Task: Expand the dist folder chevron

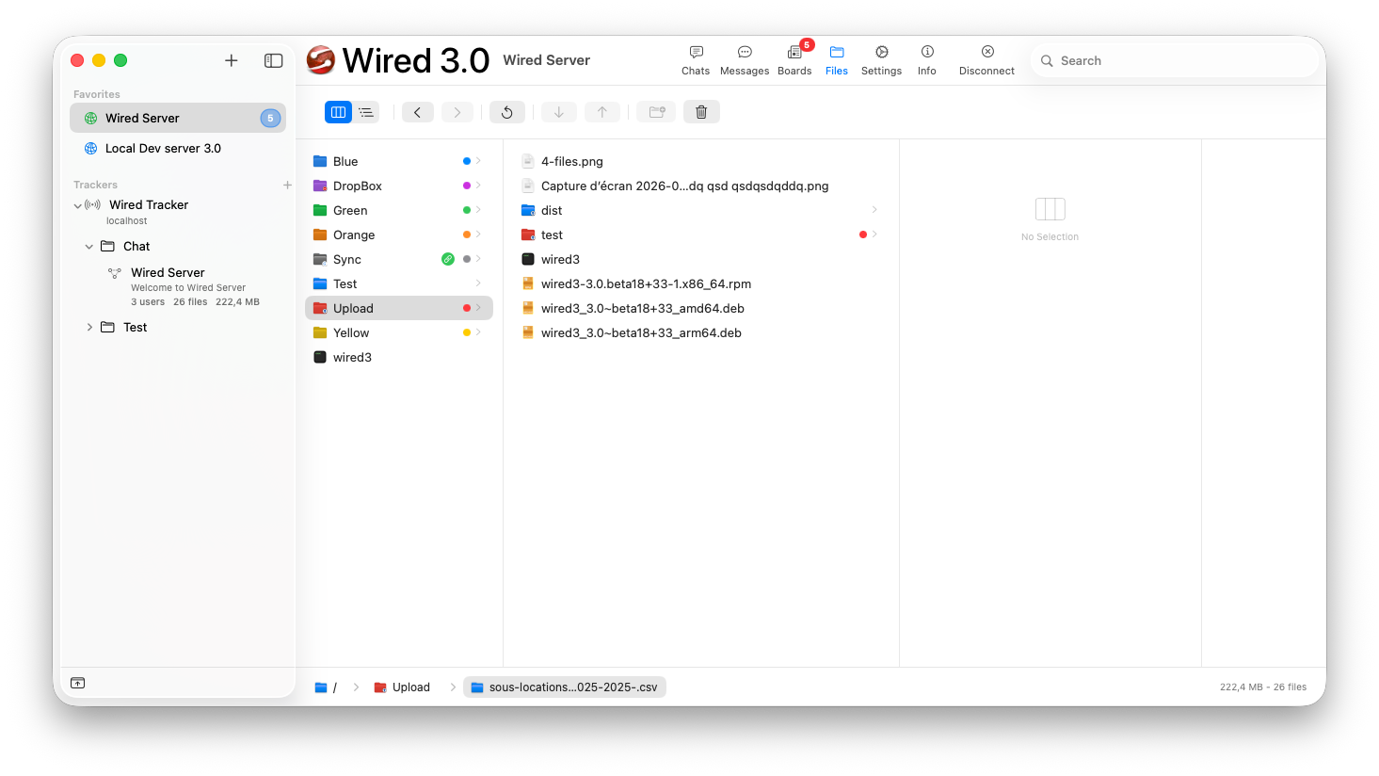Action: tap(874, 209)
